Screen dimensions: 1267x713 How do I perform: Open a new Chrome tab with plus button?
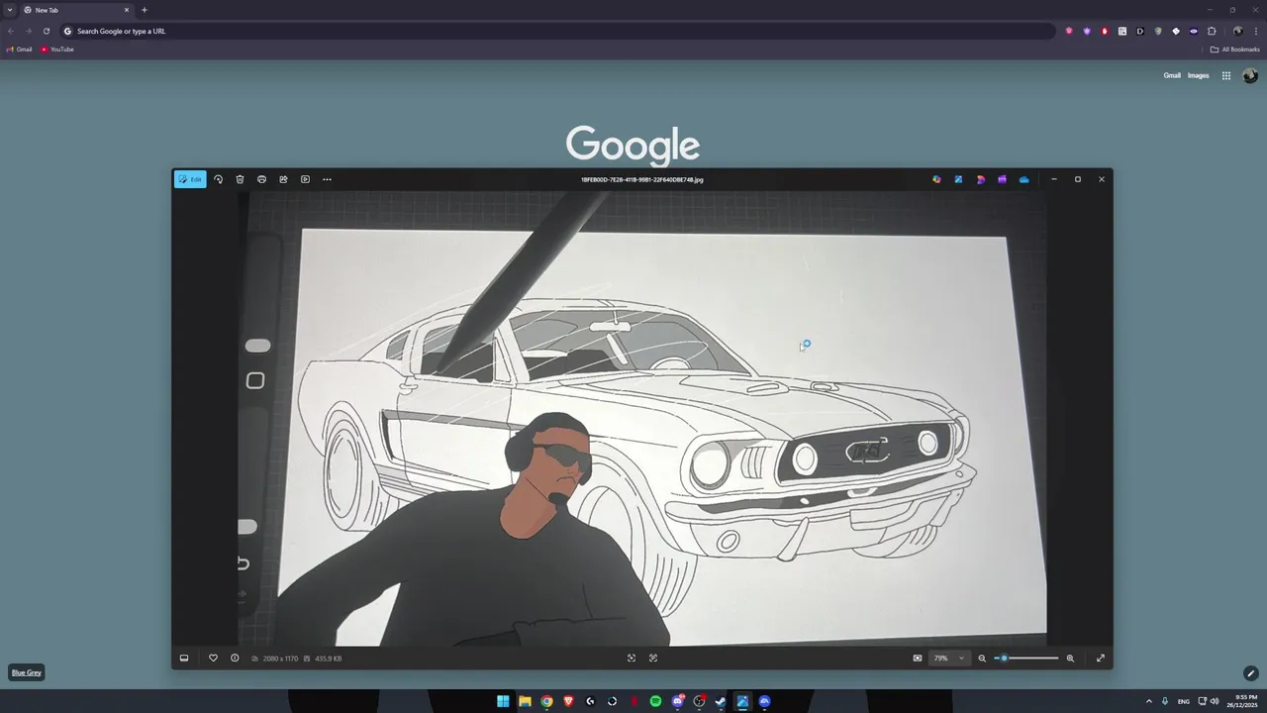(145, 10)
